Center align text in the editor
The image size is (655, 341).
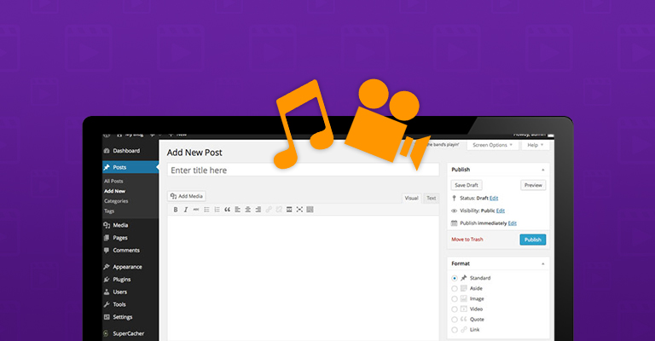(x=247, y=210)
